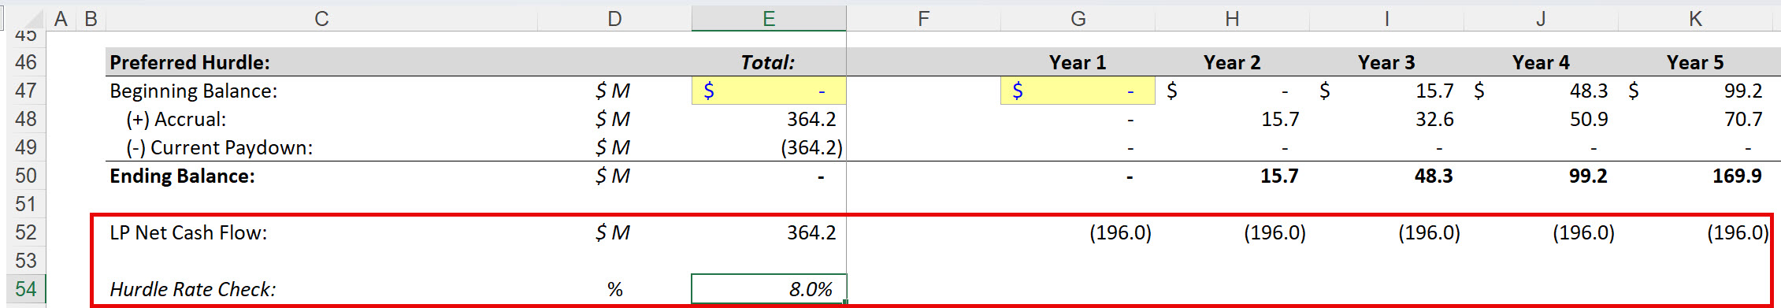Click Year 3 Accrual value 32.6
1781x308 pixels.
click(1434, 119)
